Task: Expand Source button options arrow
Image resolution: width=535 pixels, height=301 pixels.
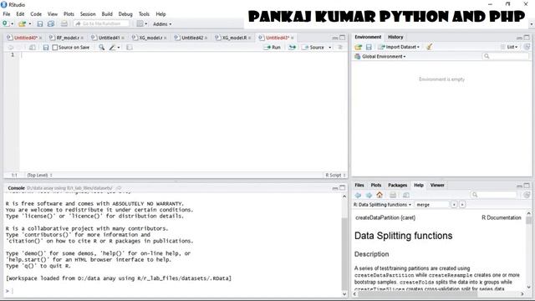Action: pos(329,48)
